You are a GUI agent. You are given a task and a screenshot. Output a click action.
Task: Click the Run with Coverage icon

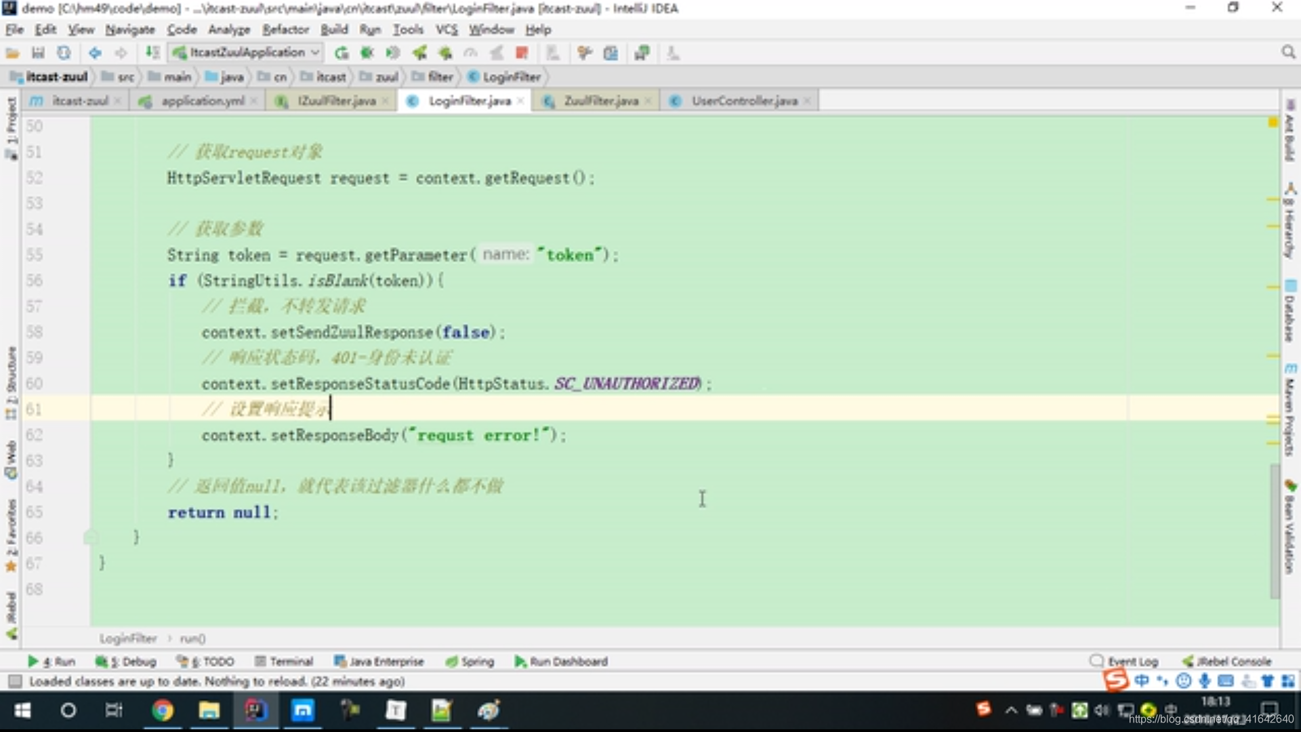(393, 53)
